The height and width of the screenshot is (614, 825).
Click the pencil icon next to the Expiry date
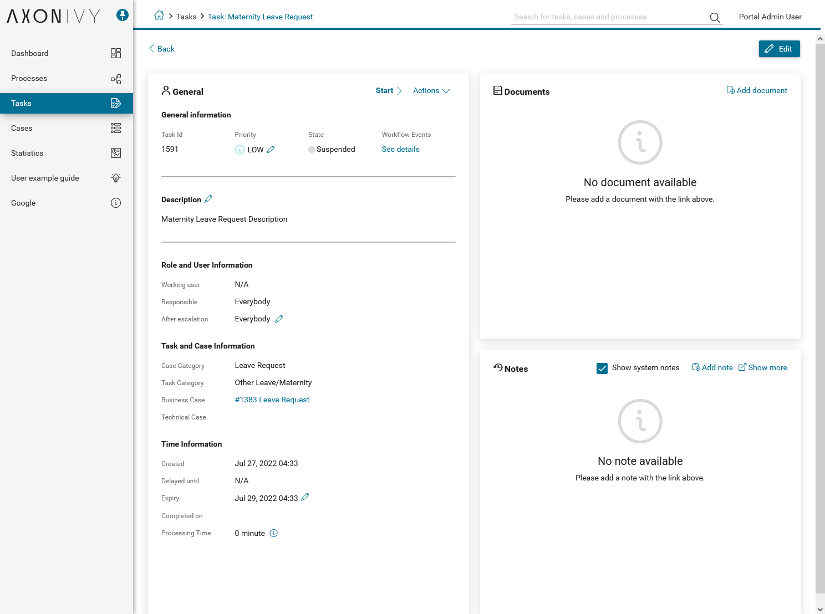[305, 498]
